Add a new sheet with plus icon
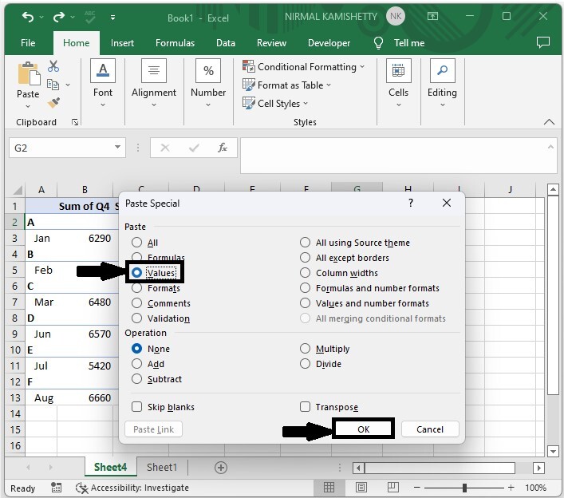The width and height of the screenshot is (564, 498). point(221,468)
